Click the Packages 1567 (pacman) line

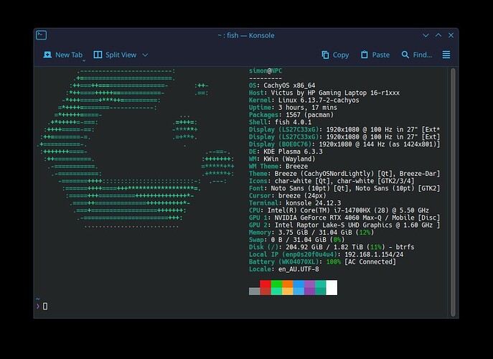[291, 115]
